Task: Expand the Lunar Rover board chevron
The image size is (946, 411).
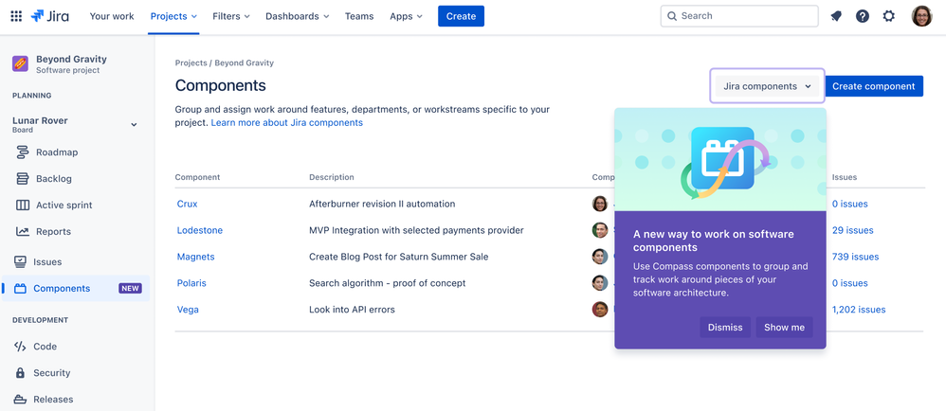Action: pyautogui.click(x=134, y=125)
